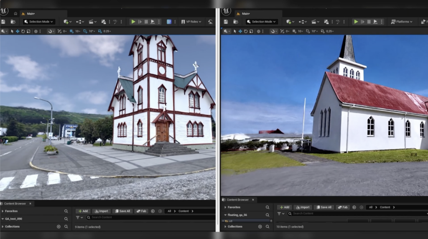
Task: Click the select (arrow) tool in the left viewport
Action: pos(12,31)
